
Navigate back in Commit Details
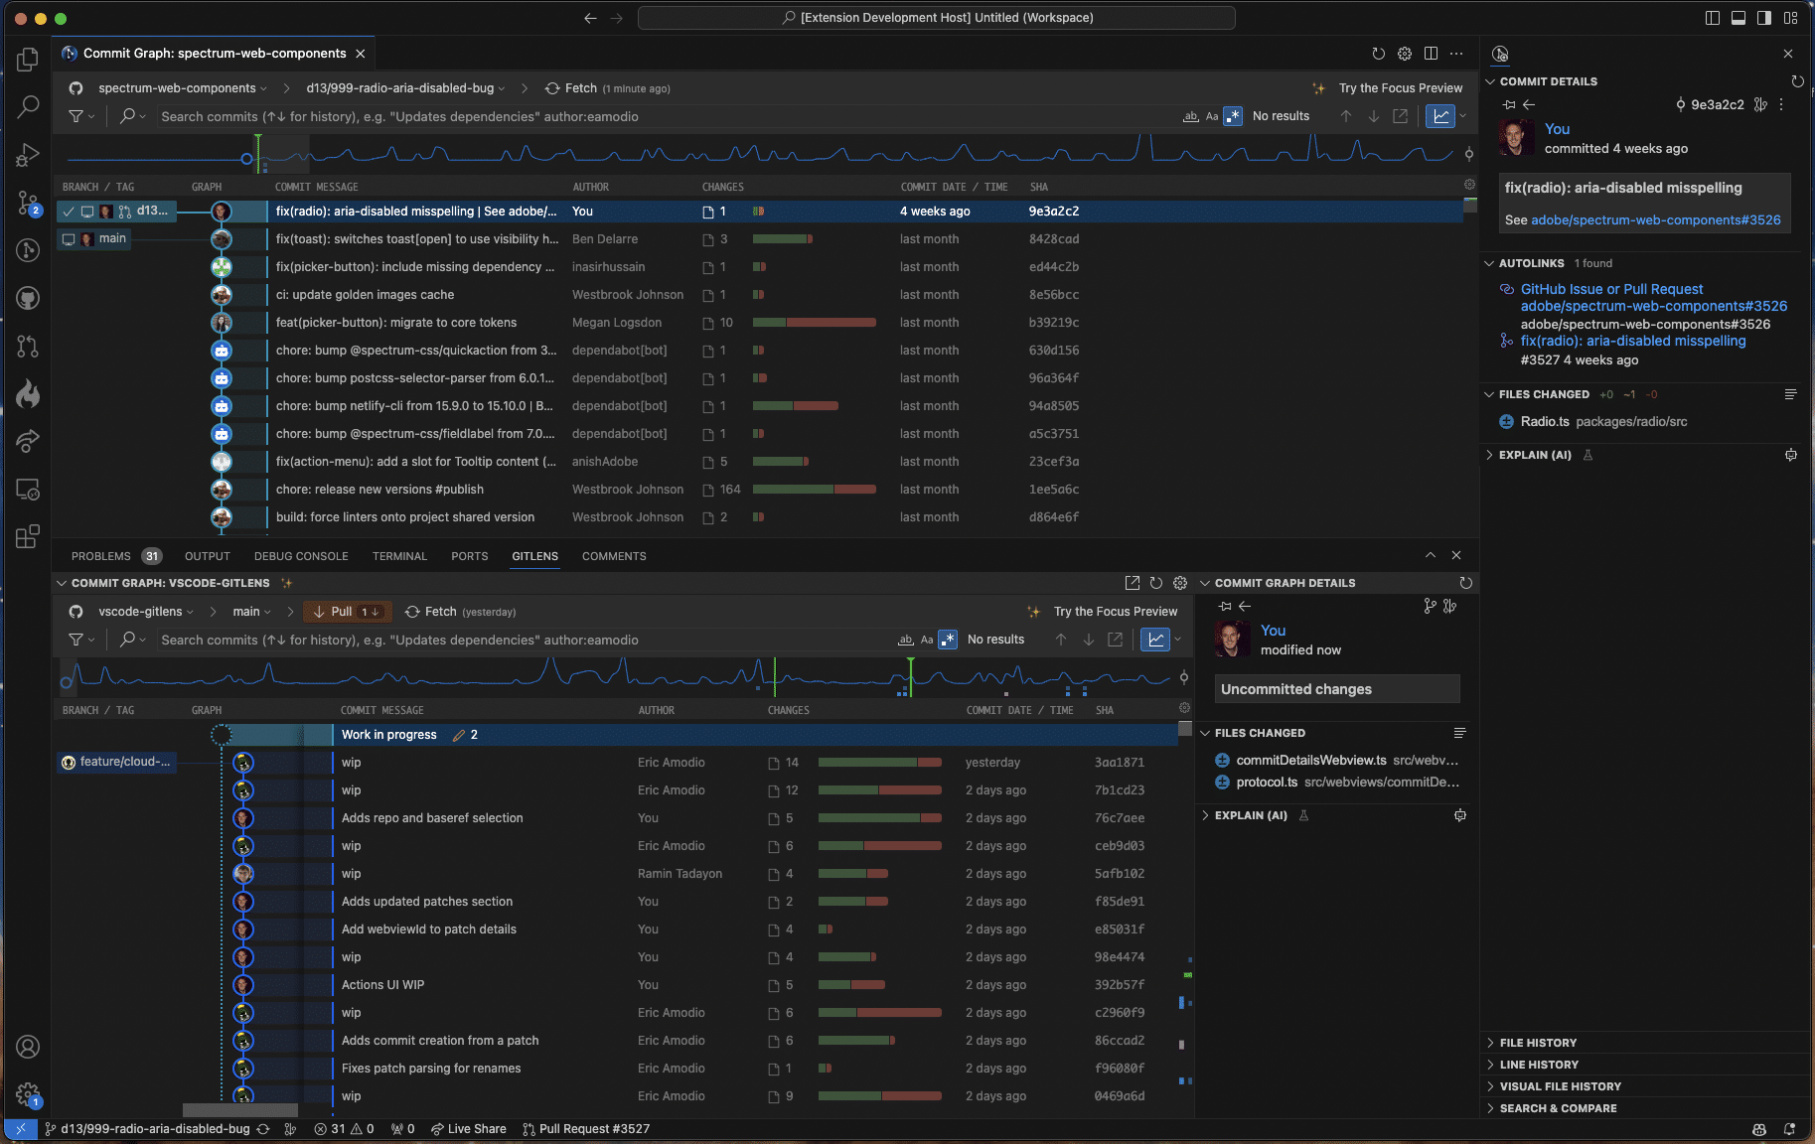[x=1529, y=104]
